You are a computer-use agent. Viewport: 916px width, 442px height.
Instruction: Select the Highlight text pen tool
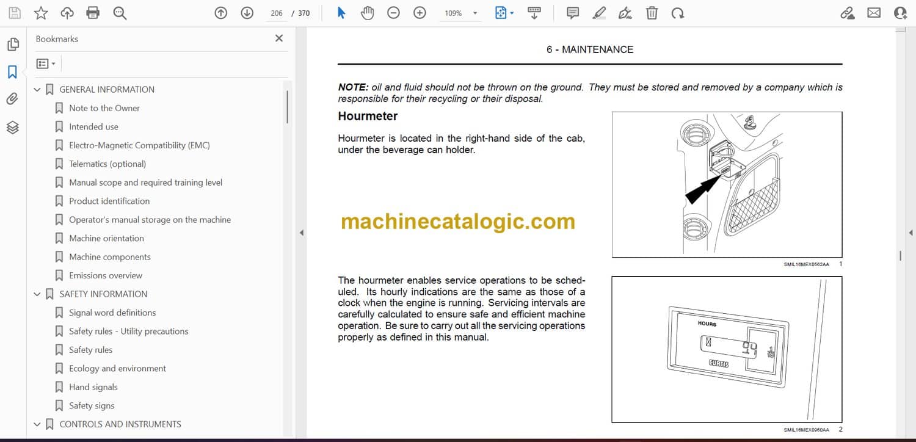pyautogui.click(x=599, y=13)
